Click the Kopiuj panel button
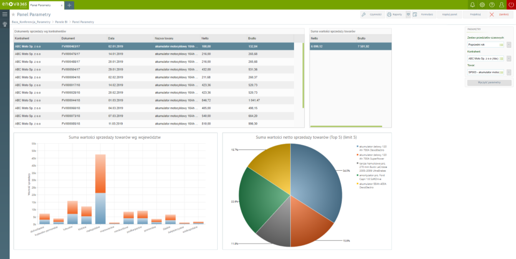The image size is (516, 259). pos(450,15)
